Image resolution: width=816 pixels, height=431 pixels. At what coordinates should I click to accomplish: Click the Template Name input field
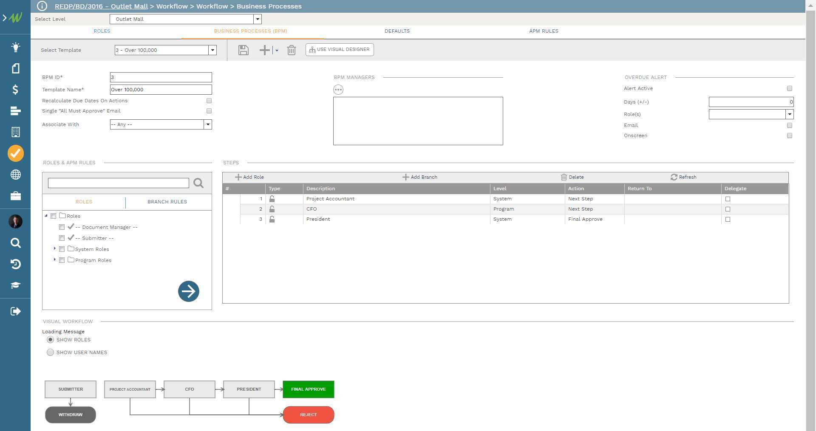(x=161, y=90)
